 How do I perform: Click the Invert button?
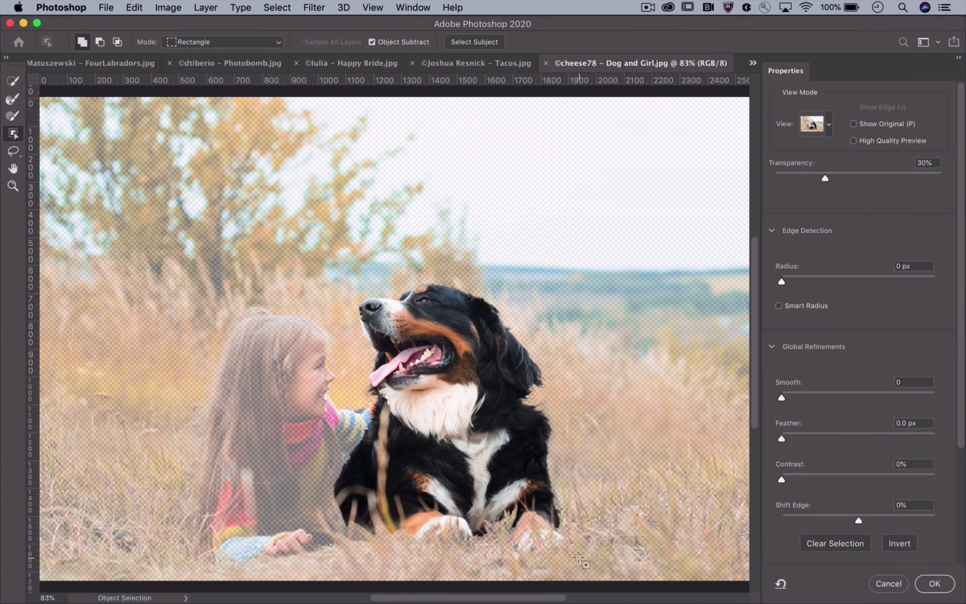(x=899, y=544)
